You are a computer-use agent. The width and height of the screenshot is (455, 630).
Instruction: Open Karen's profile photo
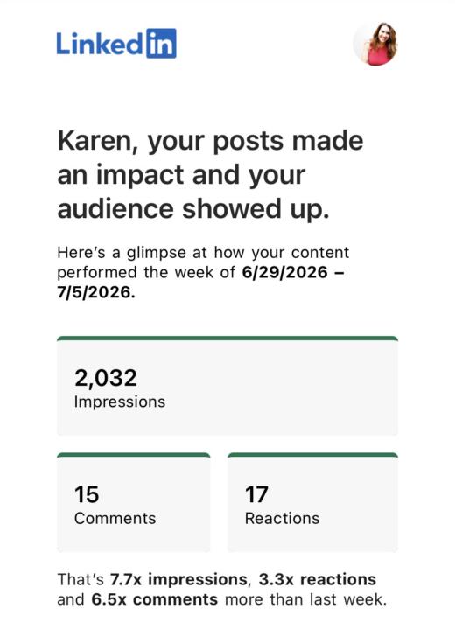pyautogui.click(x=376, y=44)
